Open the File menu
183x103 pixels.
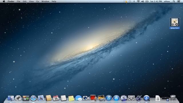18,1
